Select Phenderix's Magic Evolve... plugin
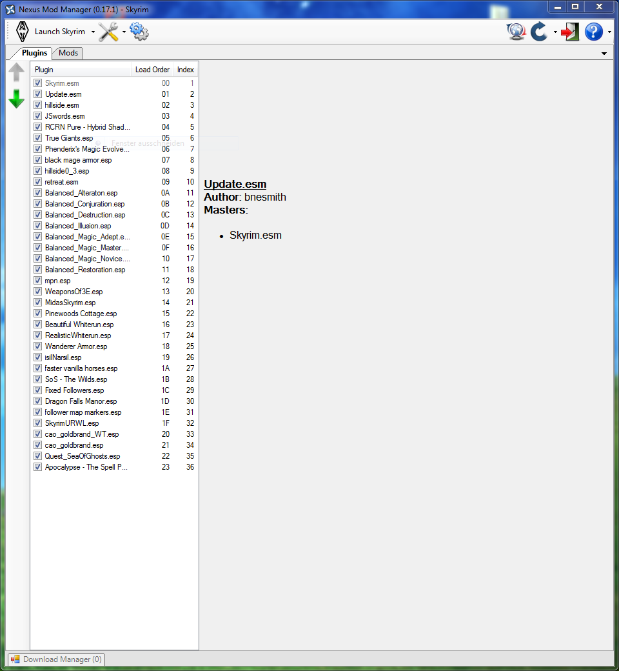This screenshot has width=619, height=671. pyautogui.click(x=114, y=149)
